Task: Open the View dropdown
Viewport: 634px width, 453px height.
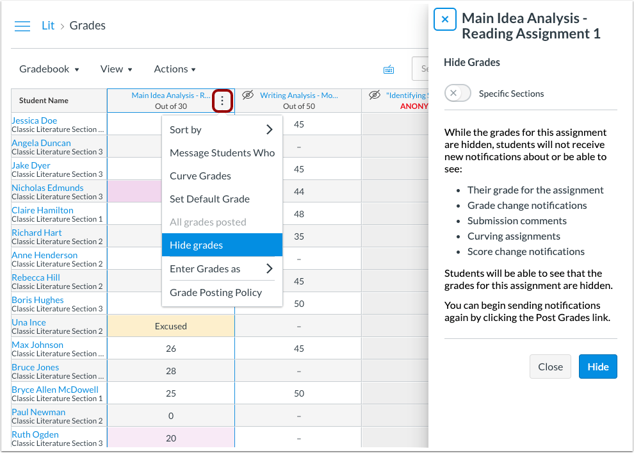Action: tap(115, 69)
